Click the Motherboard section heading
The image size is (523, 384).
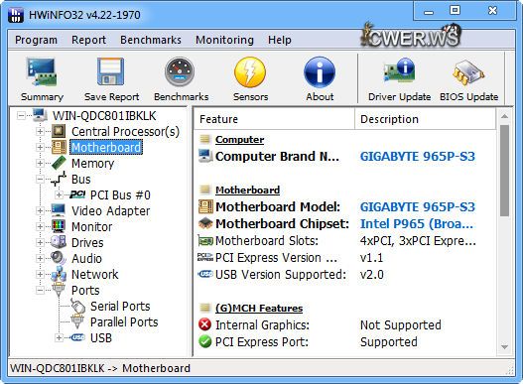(x=247, y=190)
